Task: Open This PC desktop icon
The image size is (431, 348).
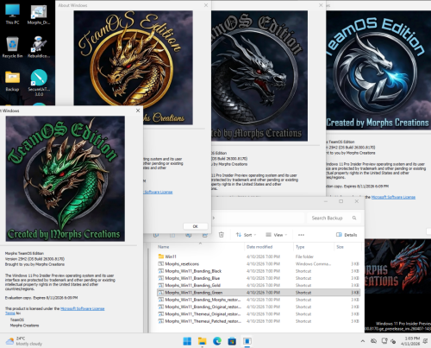Action: (12, 15)
